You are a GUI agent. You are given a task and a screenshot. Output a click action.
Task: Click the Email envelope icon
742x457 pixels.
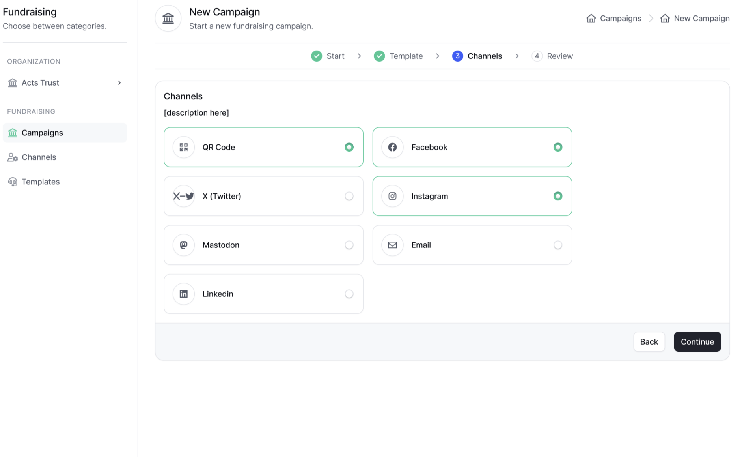pos(392,245)
